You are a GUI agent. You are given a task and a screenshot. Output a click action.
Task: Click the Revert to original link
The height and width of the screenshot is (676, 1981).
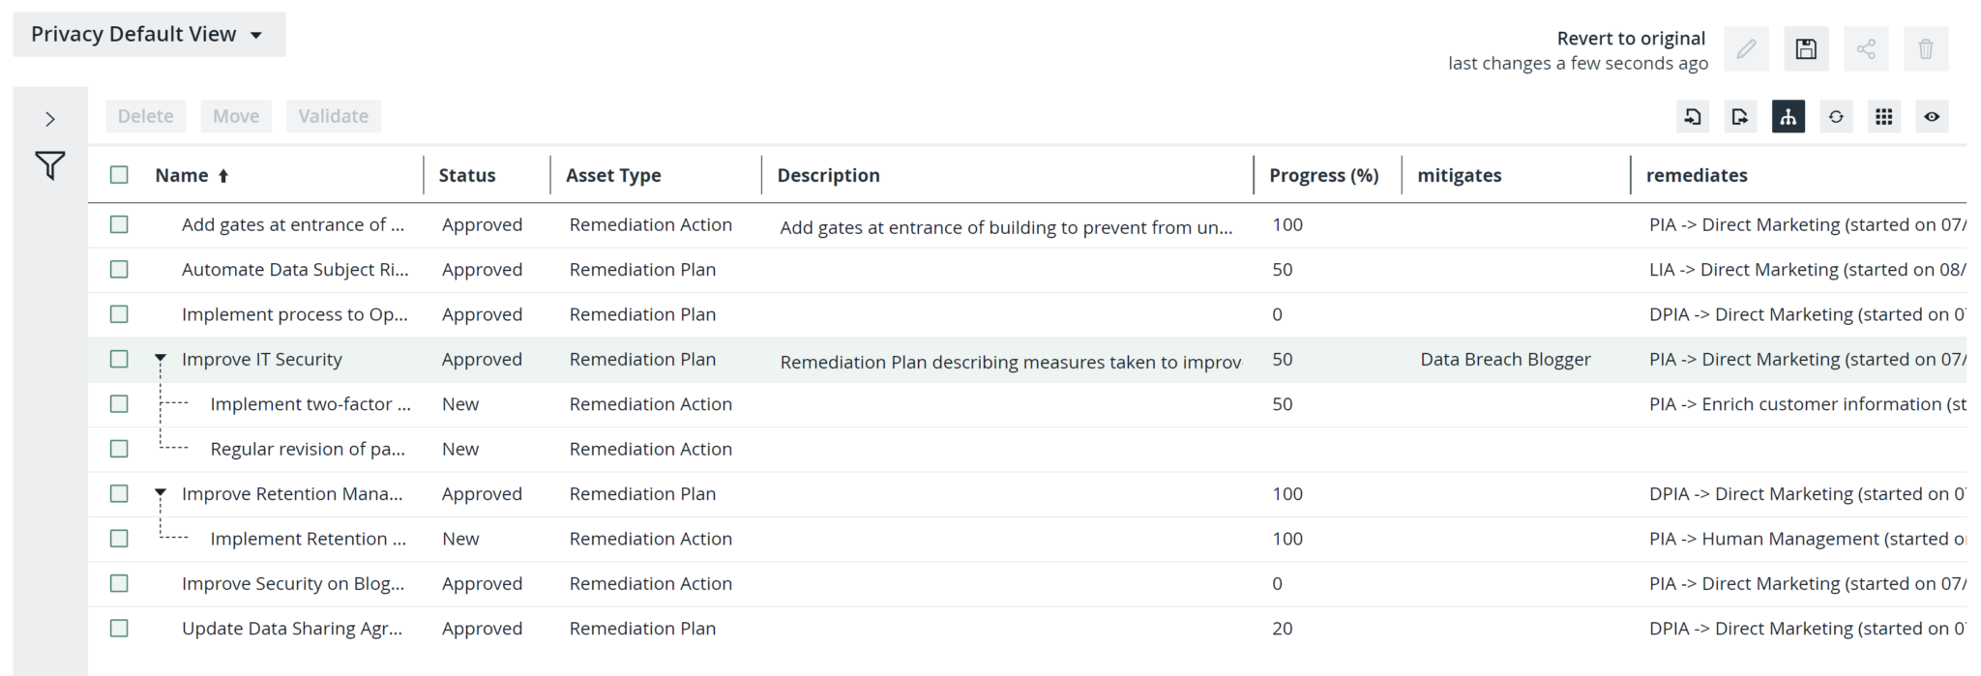coord(1630,39)
